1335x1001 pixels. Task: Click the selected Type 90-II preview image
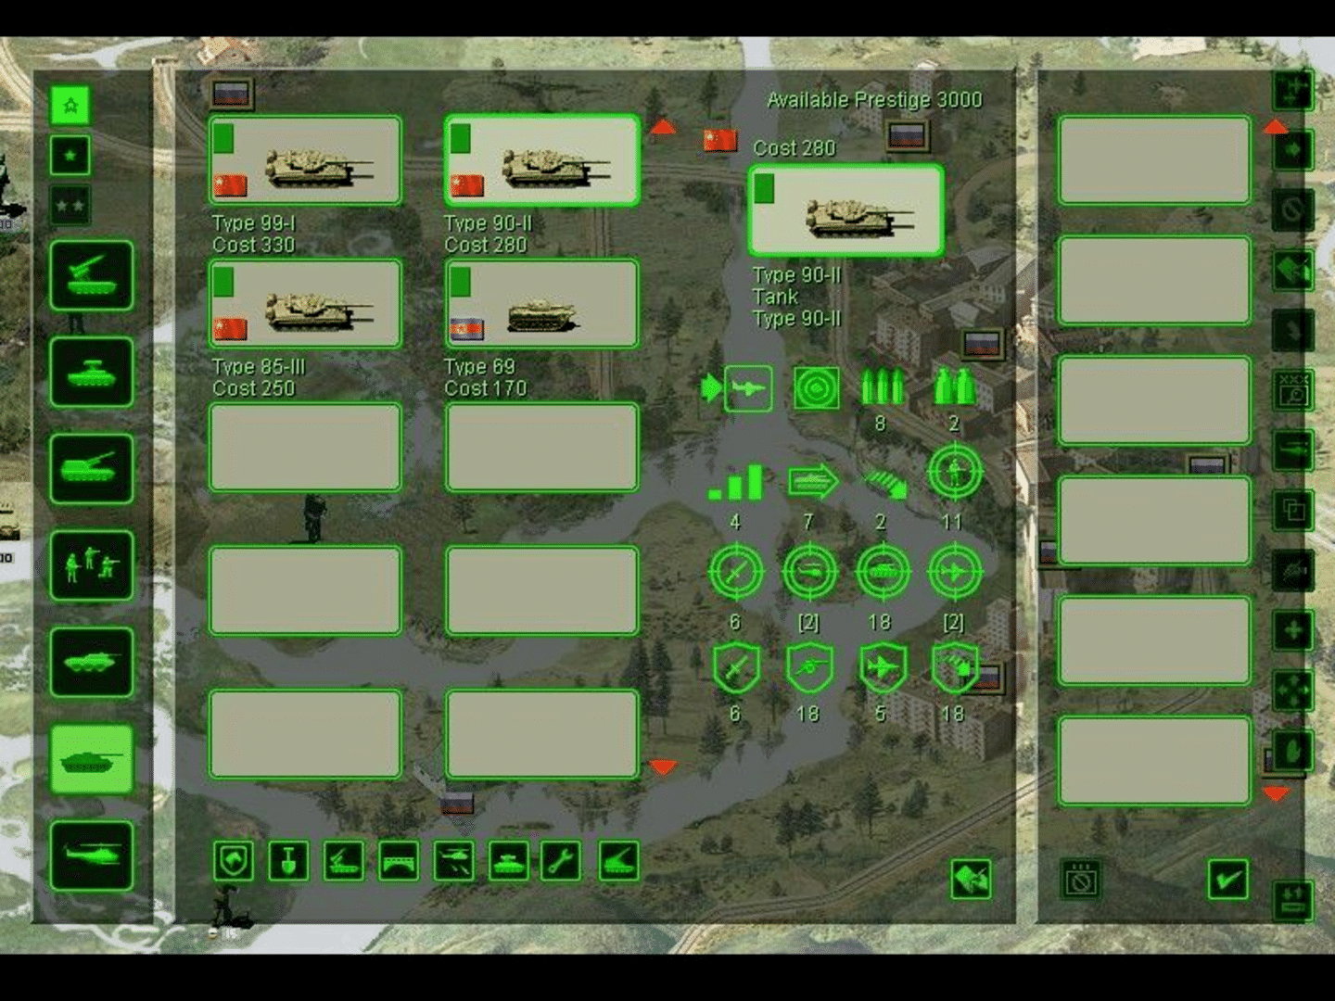point(845,211)
